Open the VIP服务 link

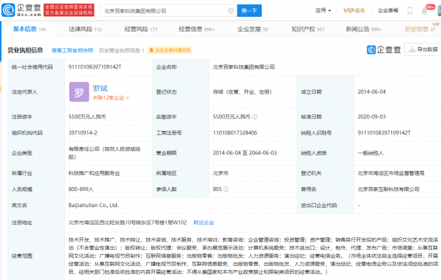353,10
